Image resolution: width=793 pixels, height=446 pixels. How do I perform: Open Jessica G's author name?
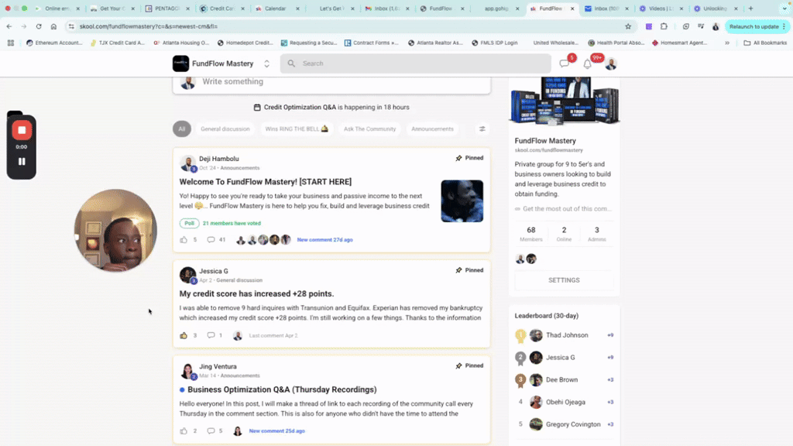pos(214,271)
